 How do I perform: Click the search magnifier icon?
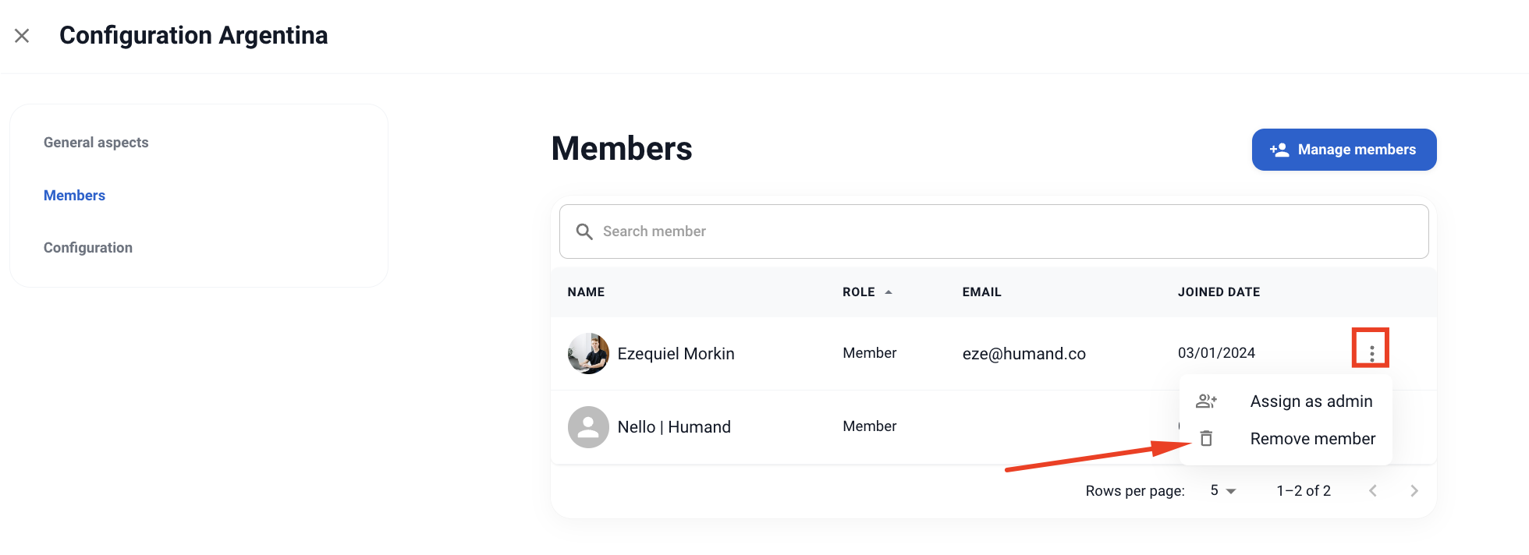coord(584,232)
